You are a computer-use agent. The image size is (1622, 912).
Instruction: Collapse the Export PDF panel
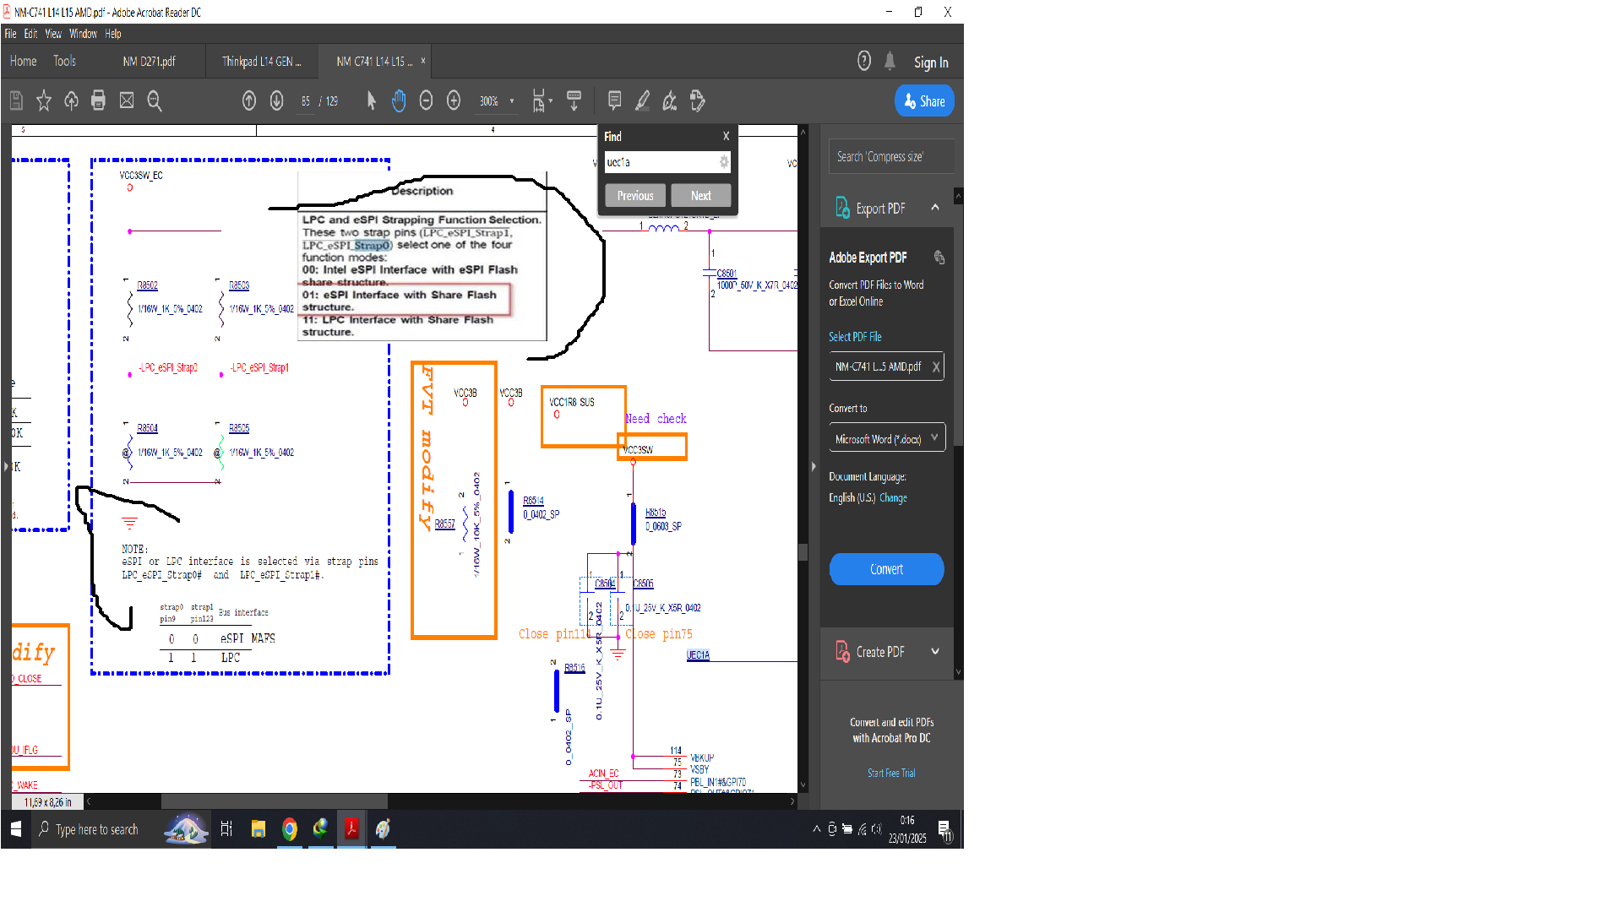tap(934, 208)
